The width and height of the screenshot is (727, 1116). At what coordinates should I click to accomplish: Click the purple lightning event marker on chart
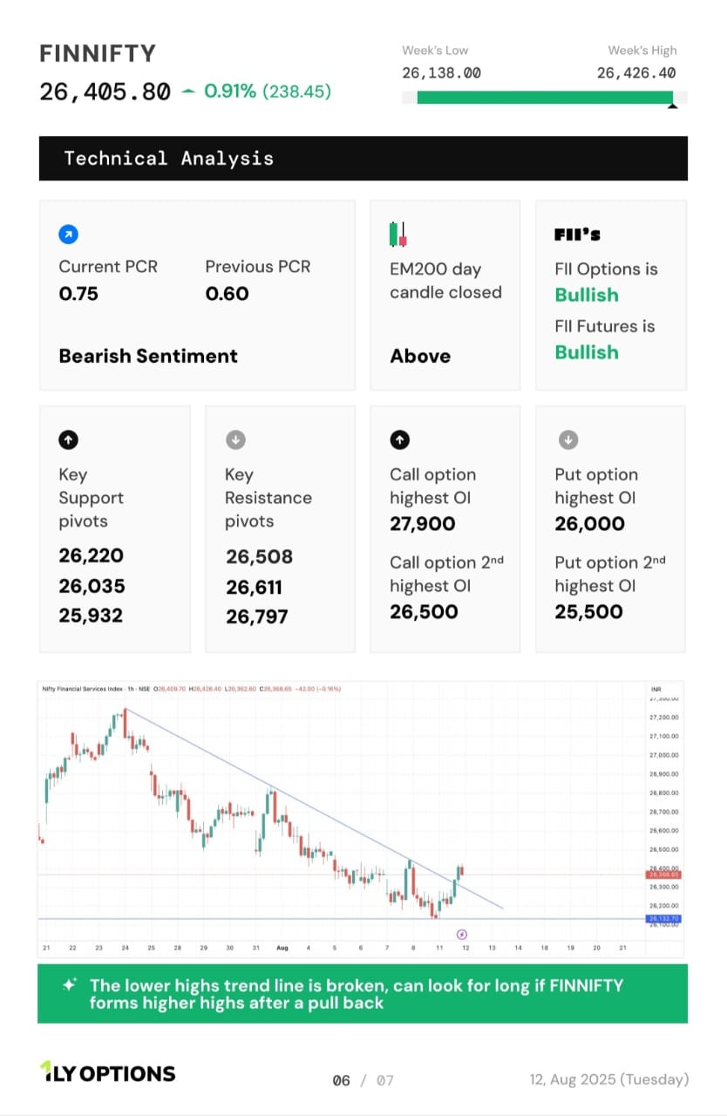(462, 934)
